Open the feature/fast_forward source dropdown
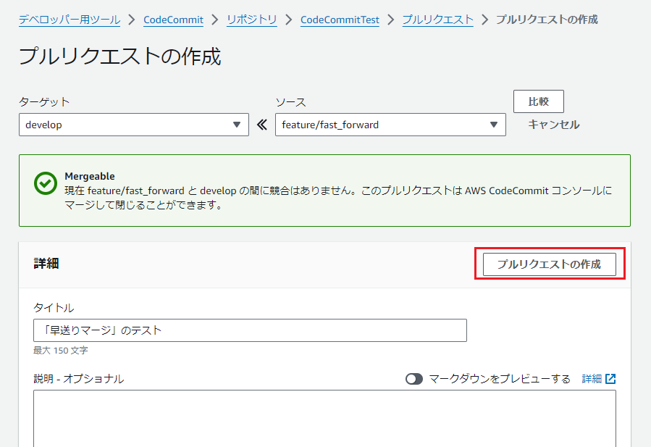This screenshot has height=447, width=651. pyautogui.click(x=391, y=124)
